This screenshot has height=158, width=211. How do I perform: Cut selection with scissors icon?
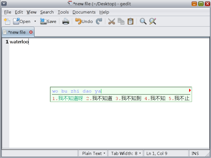(x=112, y=21)
